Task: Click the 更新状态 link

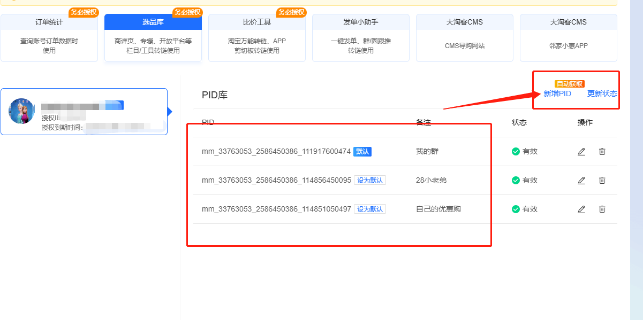Action: 602,94
